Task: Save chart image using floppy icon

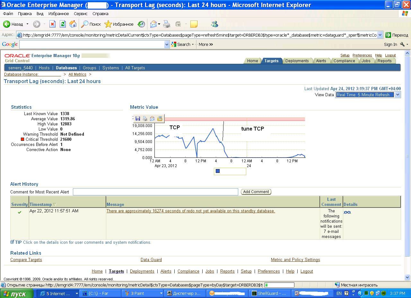Action: (x=138, y=119)
